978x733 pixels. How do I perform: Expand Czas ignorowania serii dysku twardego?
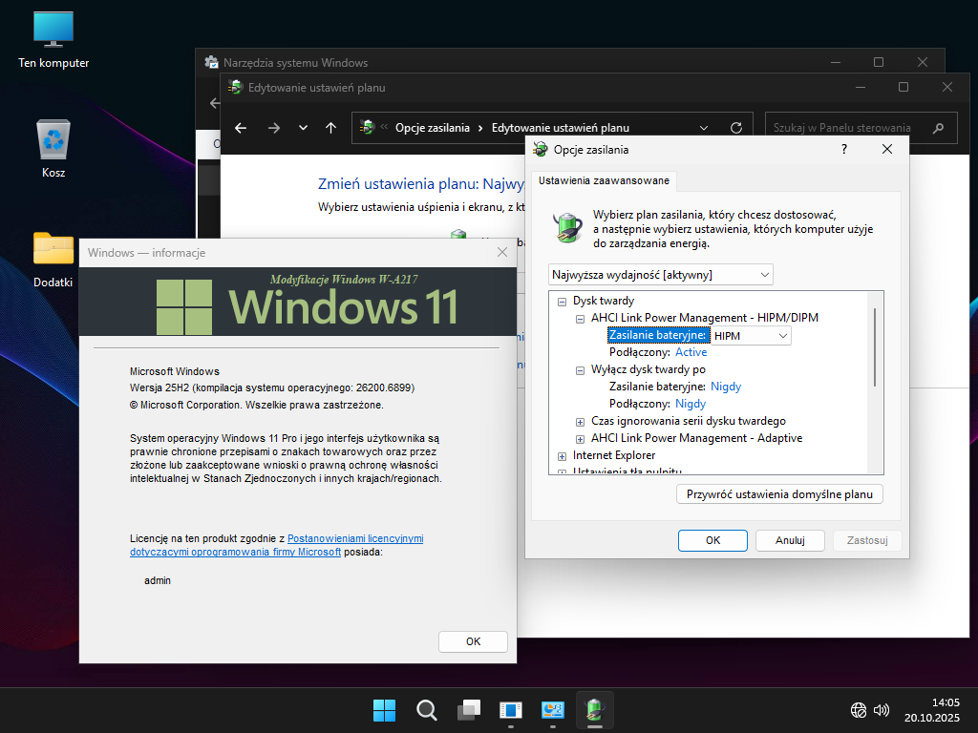pyautogui.click(x=580, y=421)
